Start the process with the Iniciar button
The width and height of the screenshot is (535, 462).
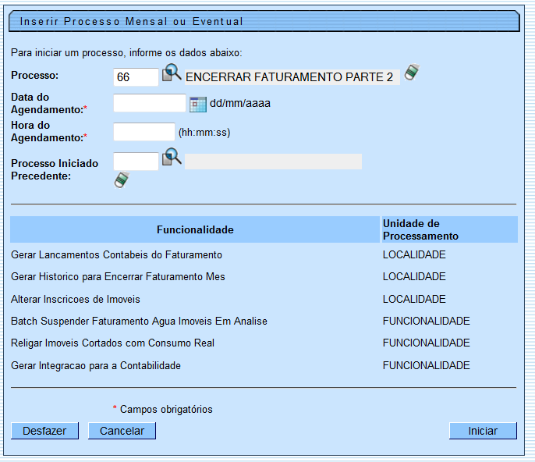[x=483, y=431]
